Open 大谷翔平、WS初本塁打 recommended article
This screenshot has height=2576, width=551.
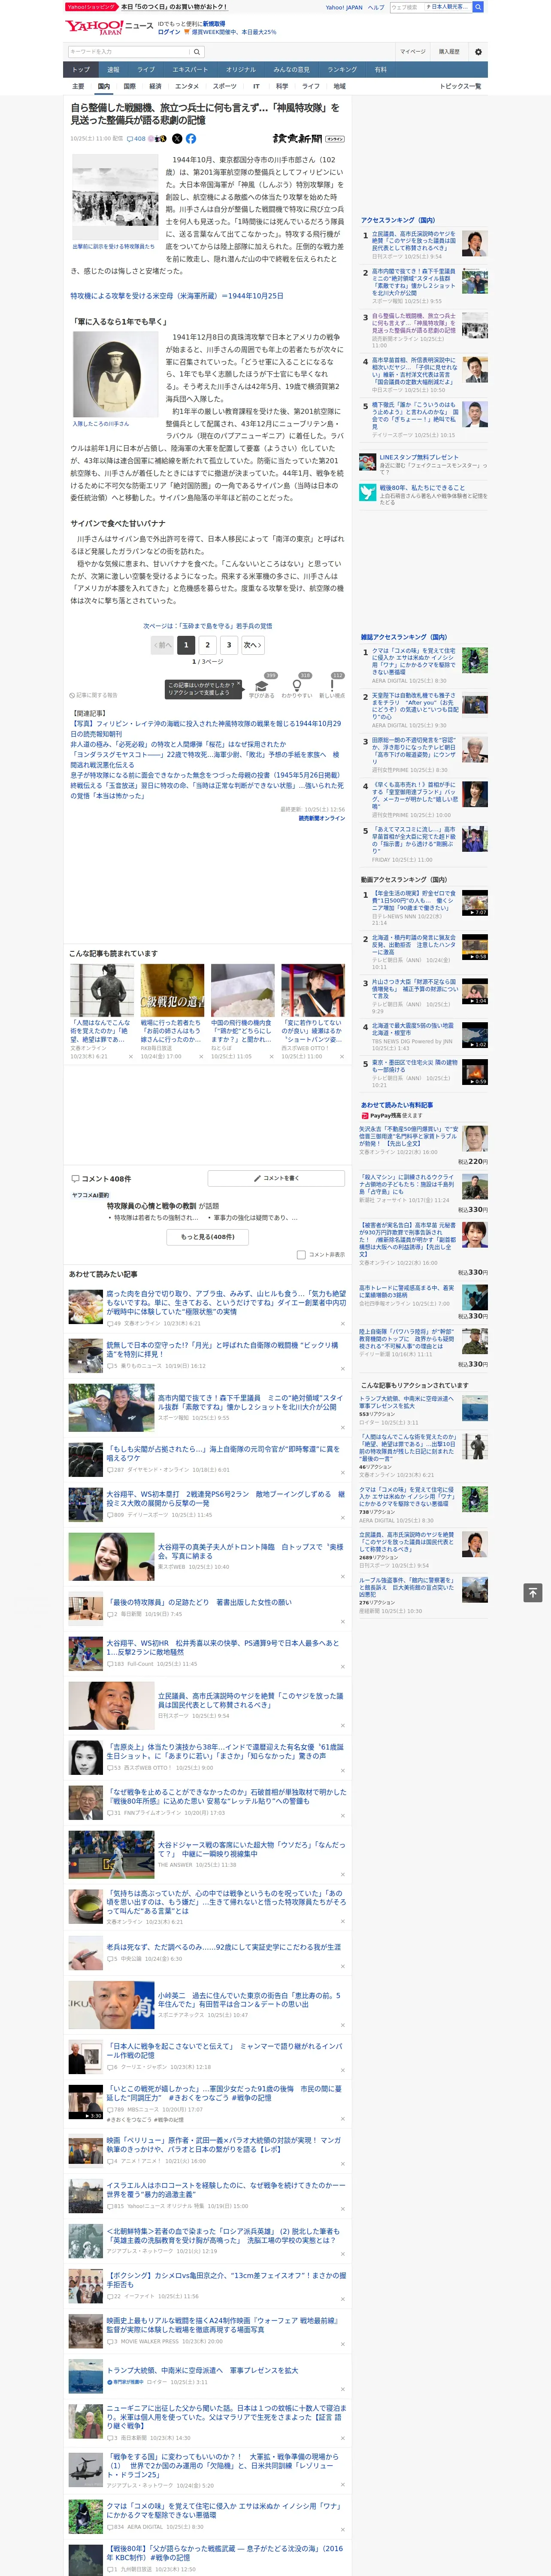[x=226, y=1498]
